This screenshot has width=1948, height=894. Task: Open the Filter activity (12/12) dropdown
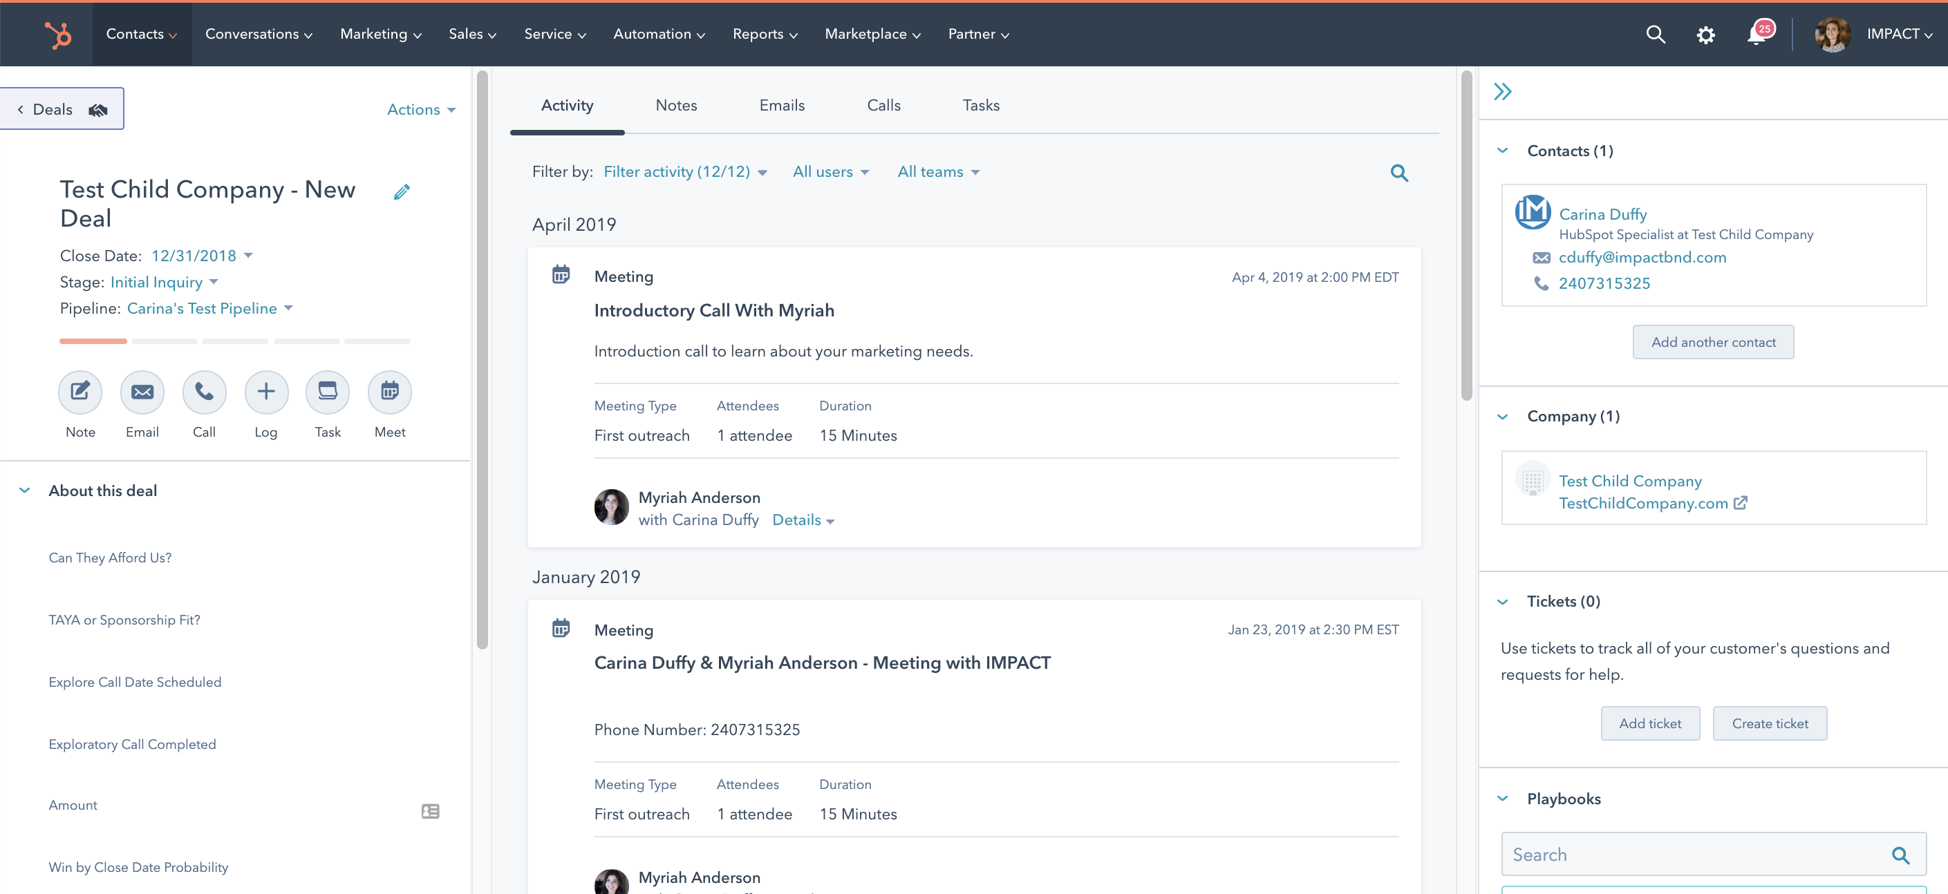coord(685,172)
